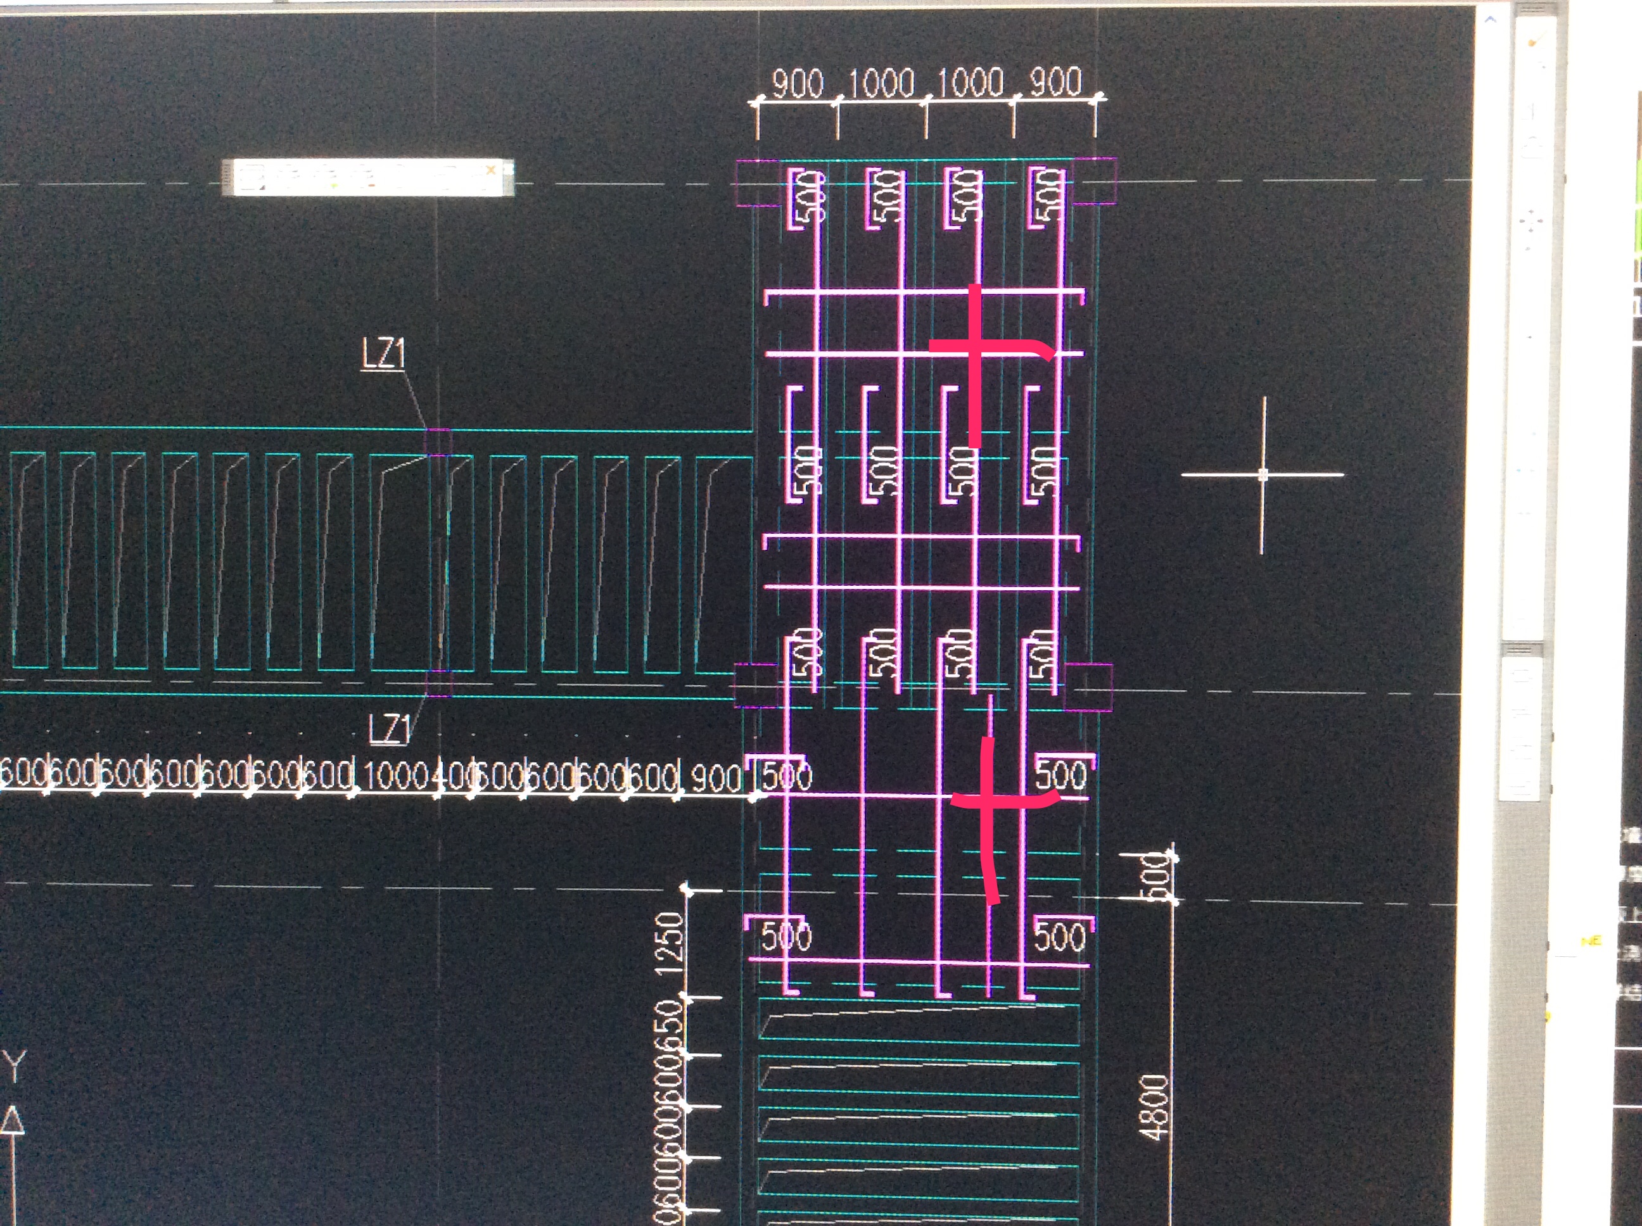
Task: Select the four-arrow pan icon in right toolbar
Action: [x=1530, y=220]
